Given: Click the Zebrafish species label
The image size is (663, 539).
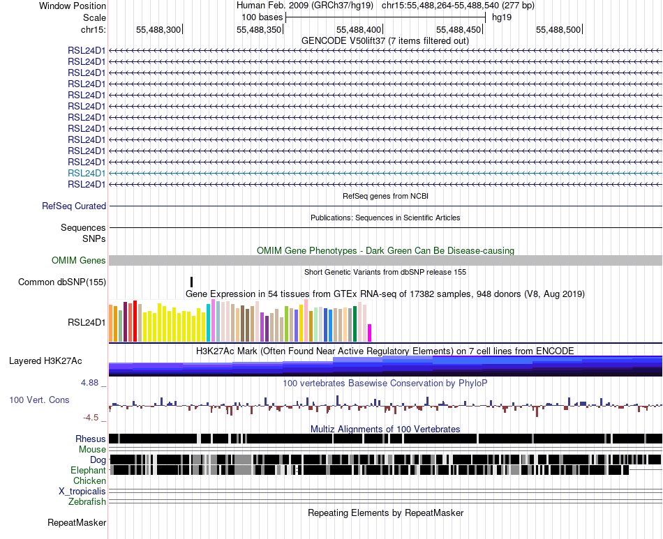Looking at the screenshot, I should pos(87,502).
